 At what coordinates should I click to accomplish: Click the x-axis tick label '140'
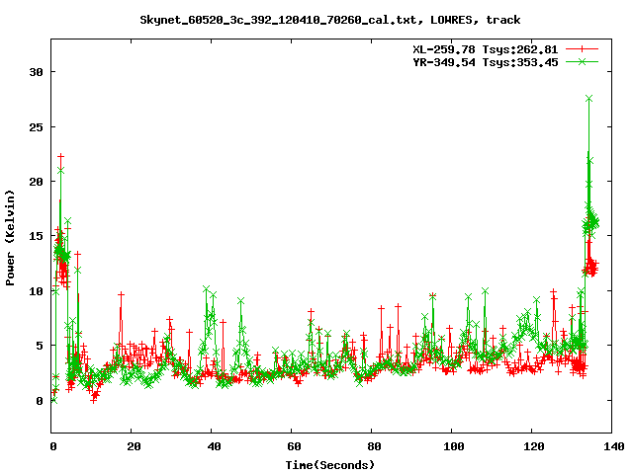614,446
